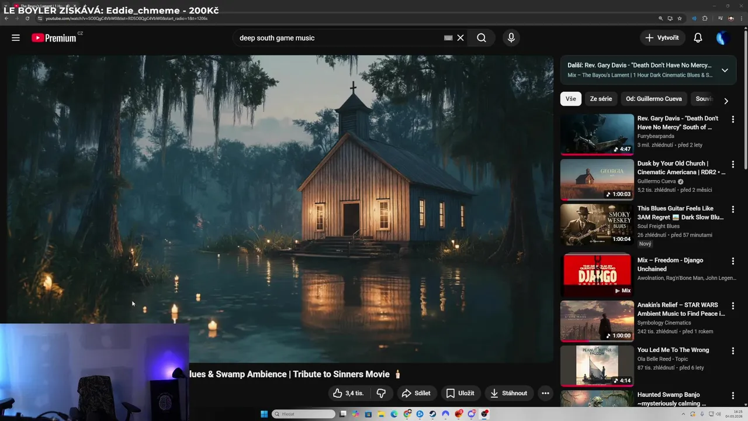This screenshot has width=748, height=421.
Task: Open 'Haunted Swamp Banjo' video title
Action: (x=672, y=399)
